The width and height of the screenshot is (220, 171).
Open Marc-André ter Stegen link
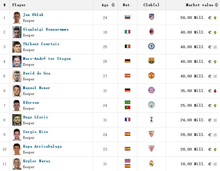(47, 59)
